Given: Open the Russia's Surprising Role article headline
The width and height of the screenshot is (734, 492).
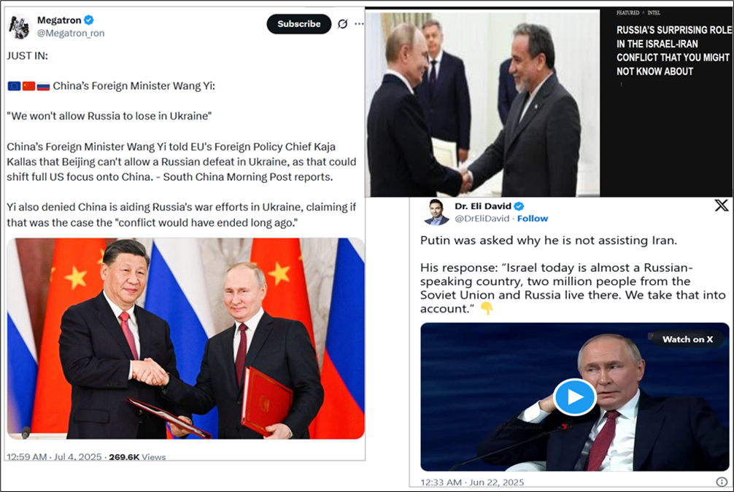Looking at the screenshot, I should coord(673,50).
